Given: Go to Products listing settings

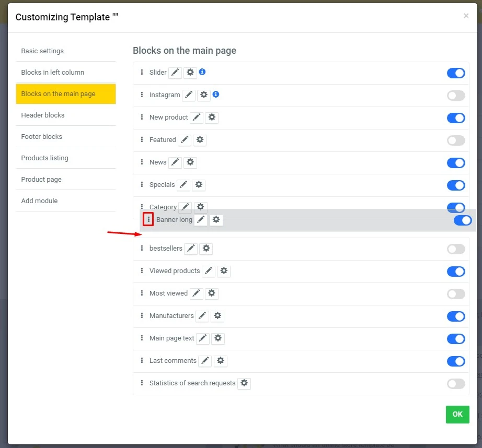Looking at the screenshot, I should [44, 158].
